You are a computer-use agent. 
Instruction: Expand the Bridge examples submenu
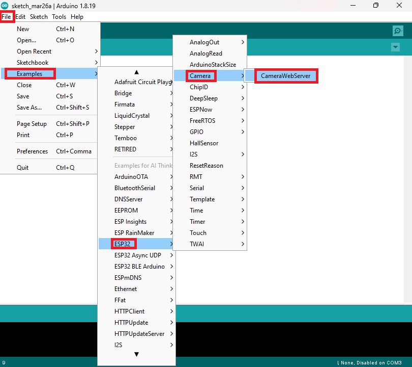136,93
